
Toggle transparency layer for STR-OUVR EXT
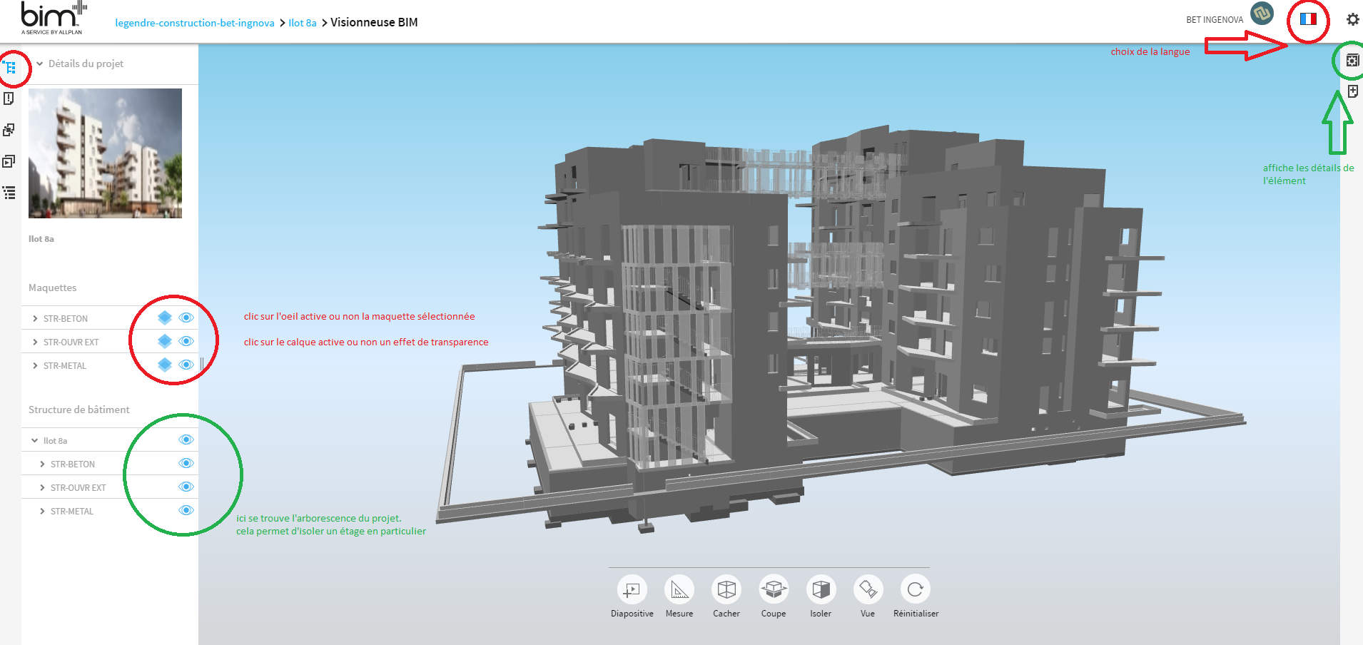click(x=165, y=341)
